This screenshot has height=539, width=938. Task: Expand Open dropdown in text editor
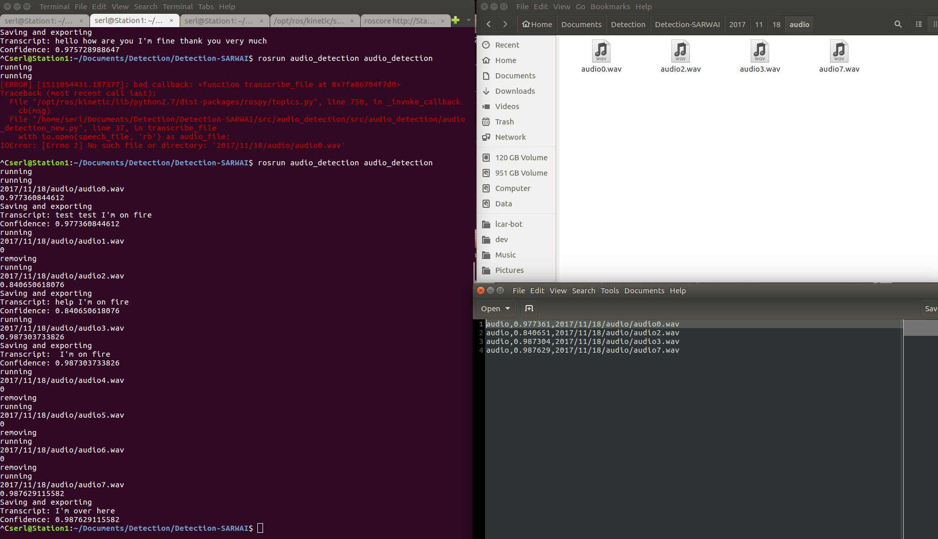(508, 309)
